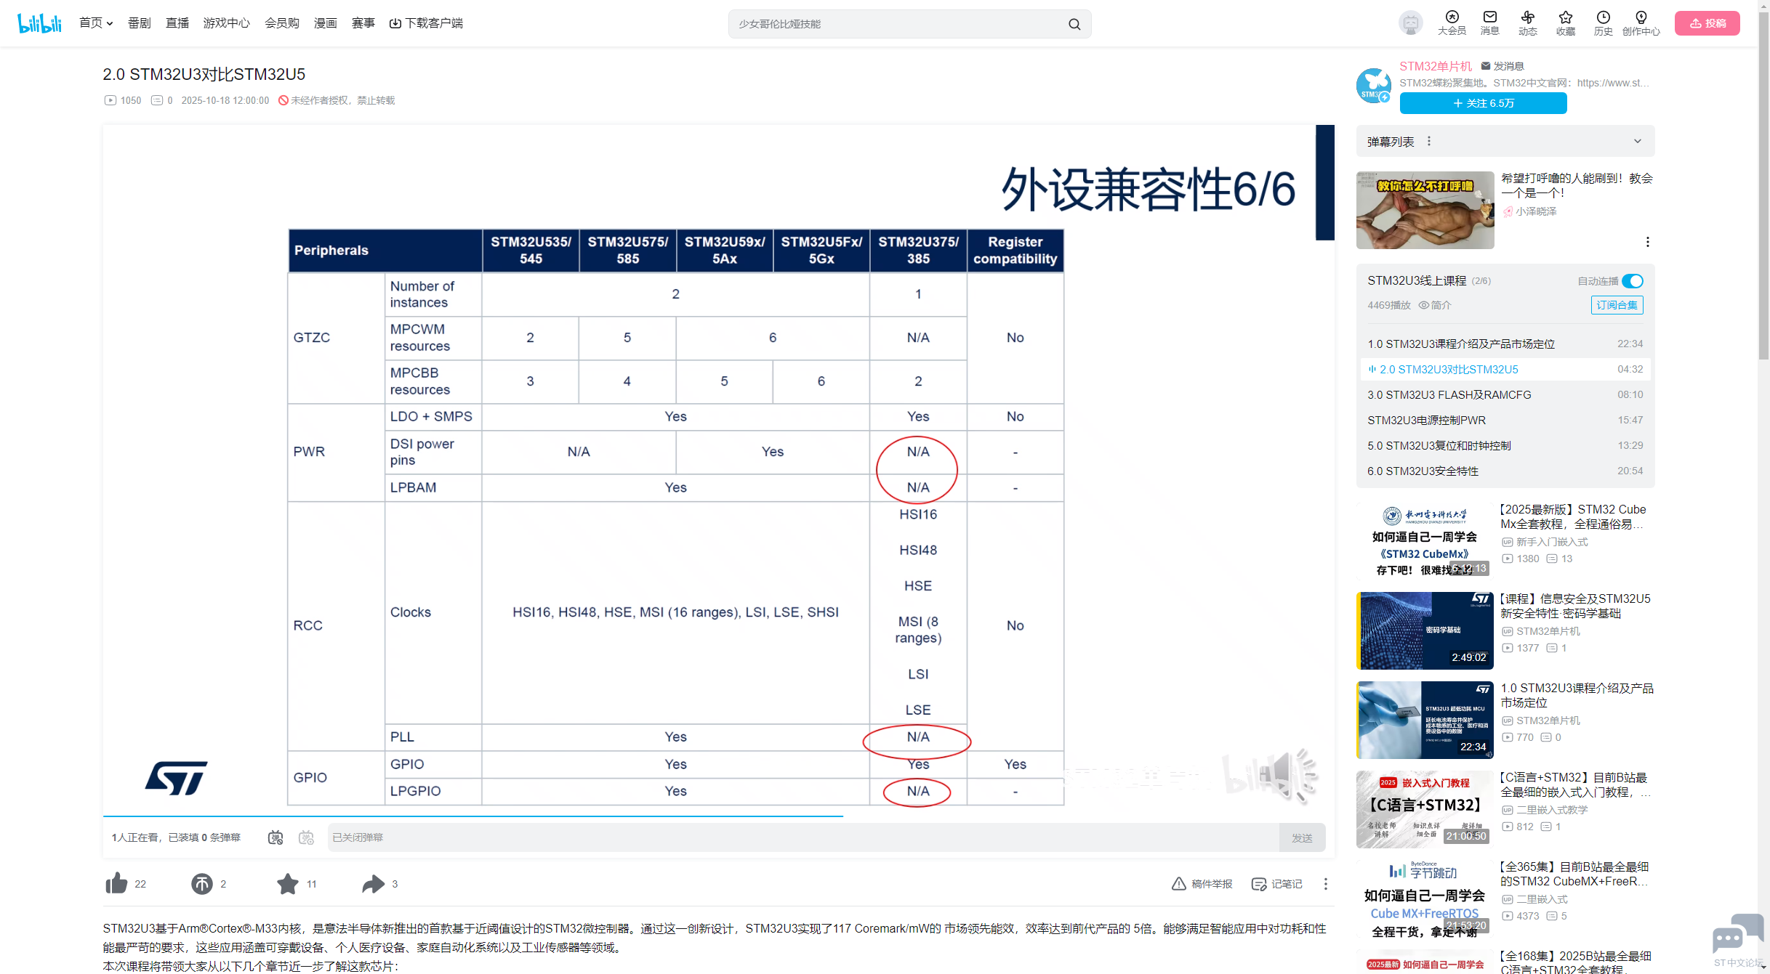Send a message via 发消息
The height and width of the screenshot is (974, 1770).
1502,66
